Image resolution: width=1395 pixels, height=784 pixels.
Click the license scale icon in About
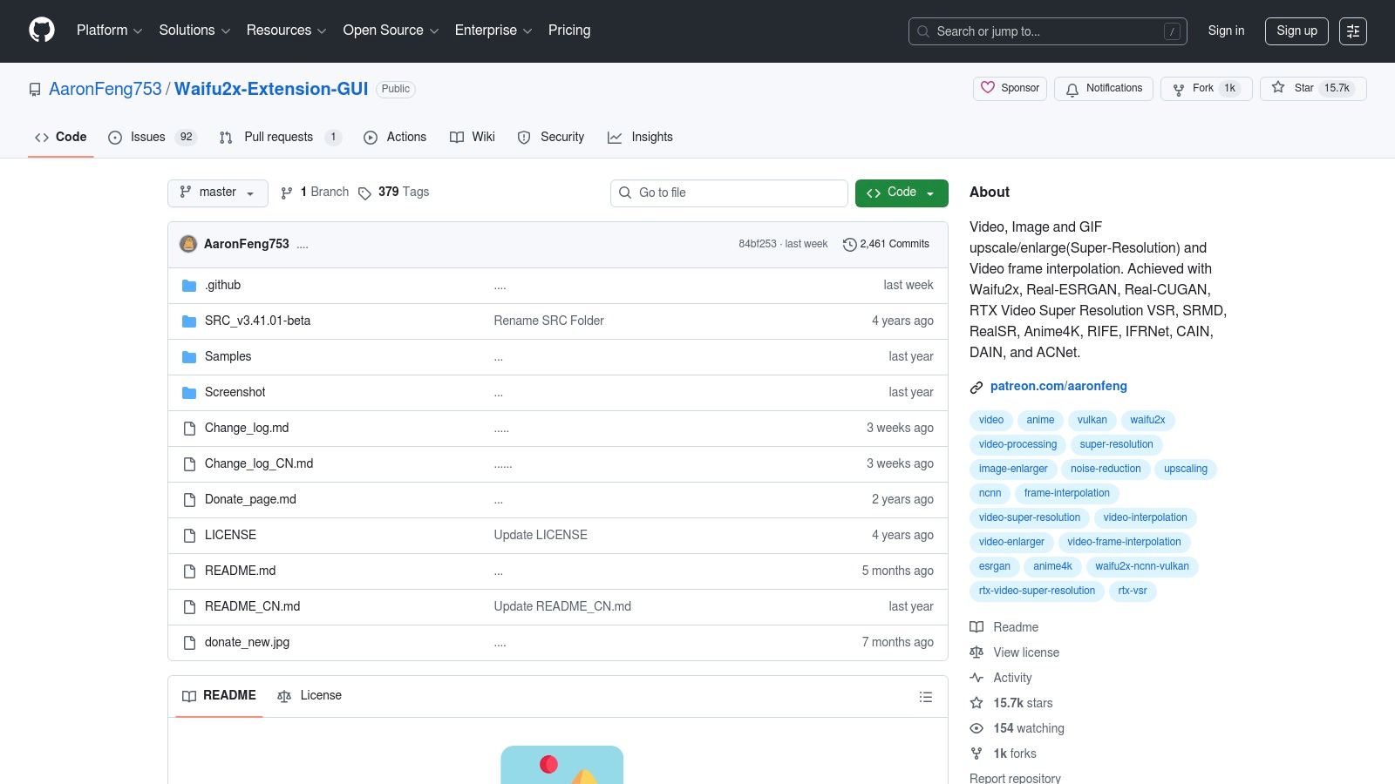(x=976, y=652)
